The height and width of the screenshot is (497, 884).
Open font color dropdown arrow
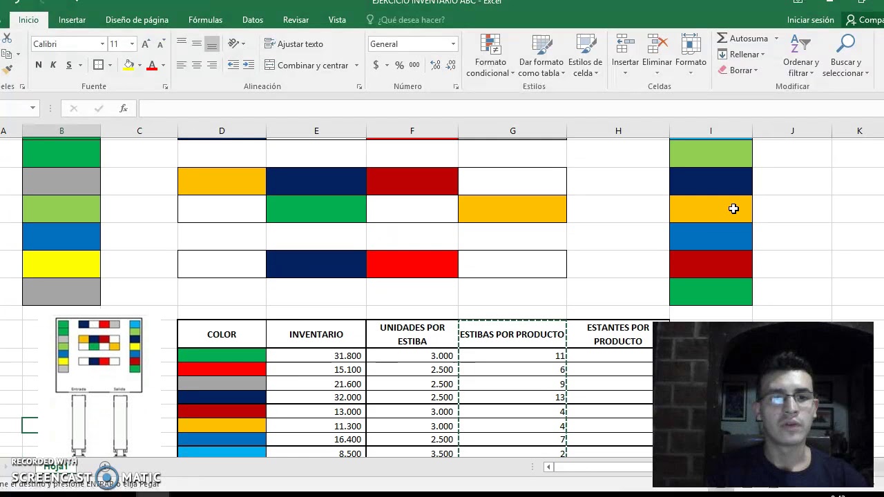tap(163, 65)
